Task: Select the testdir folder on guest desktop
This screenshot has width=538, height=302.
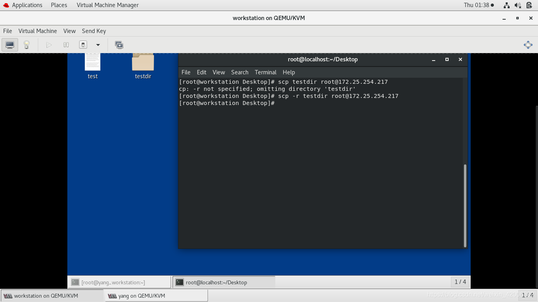Action: coord(143,66)
